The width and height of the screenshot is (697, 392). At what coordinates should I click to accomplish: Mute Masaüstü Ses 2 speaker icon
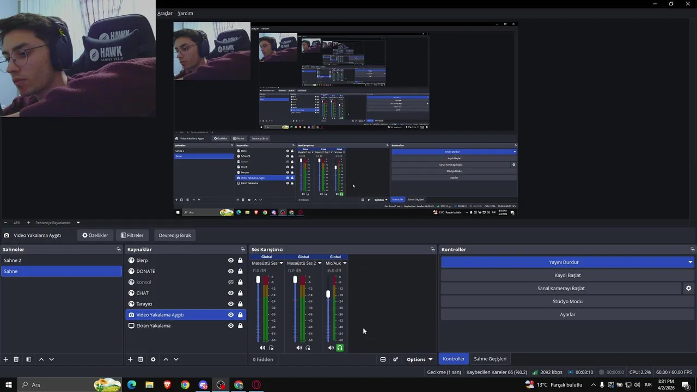coord(299,347)
